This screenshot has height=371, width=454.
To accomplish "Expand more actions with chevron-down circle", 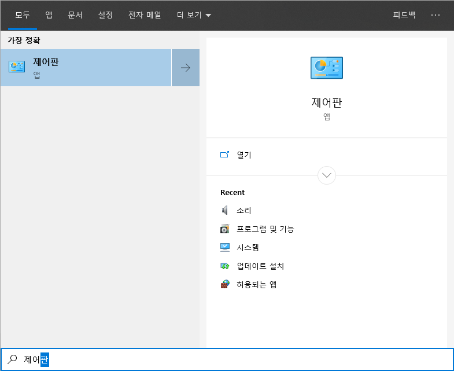I will [327, 175].
